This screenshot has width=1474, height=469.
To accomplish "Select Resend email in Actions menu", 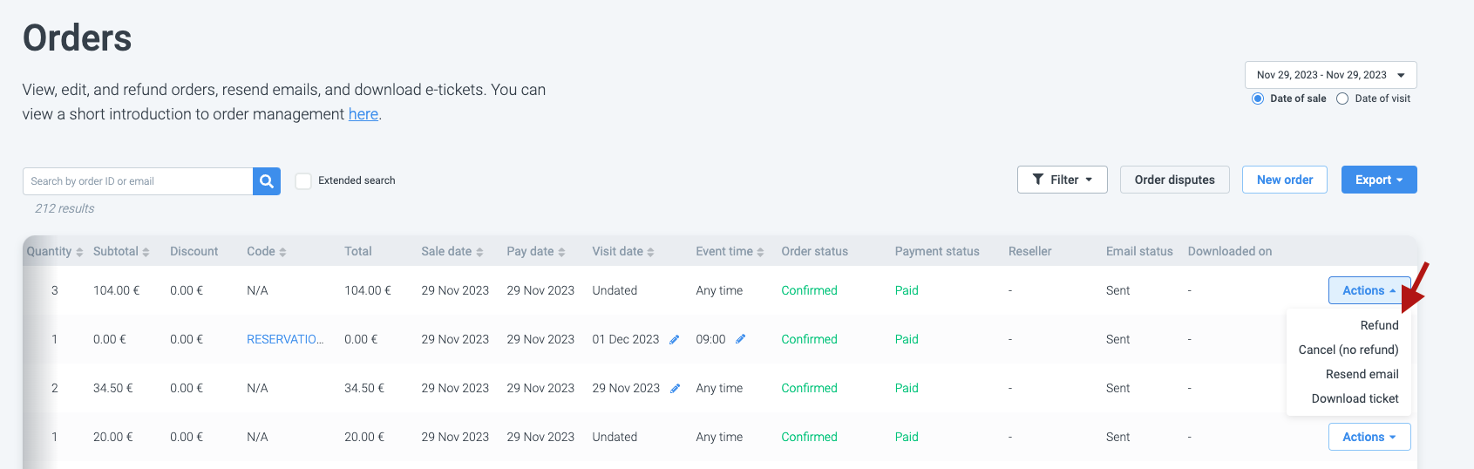I will [x=1362, y=374].
